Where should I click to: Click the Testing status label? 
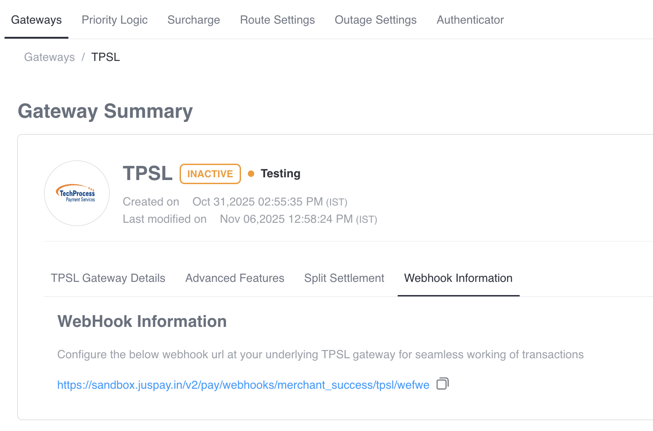(x=281, y=174)
